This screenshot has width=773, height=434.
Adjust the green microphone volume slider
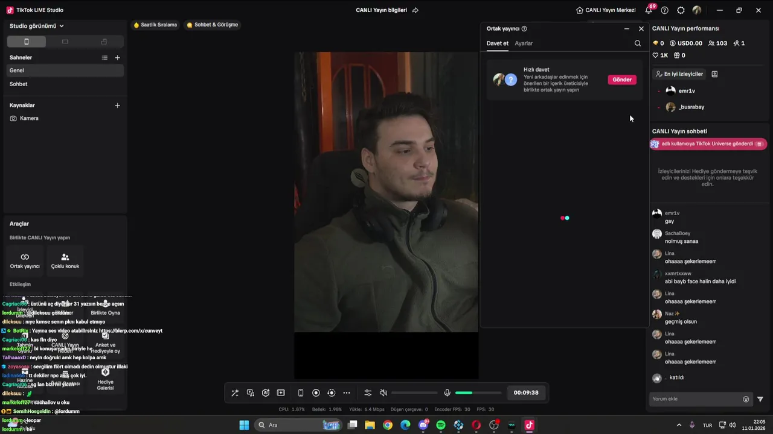point(478,393)
